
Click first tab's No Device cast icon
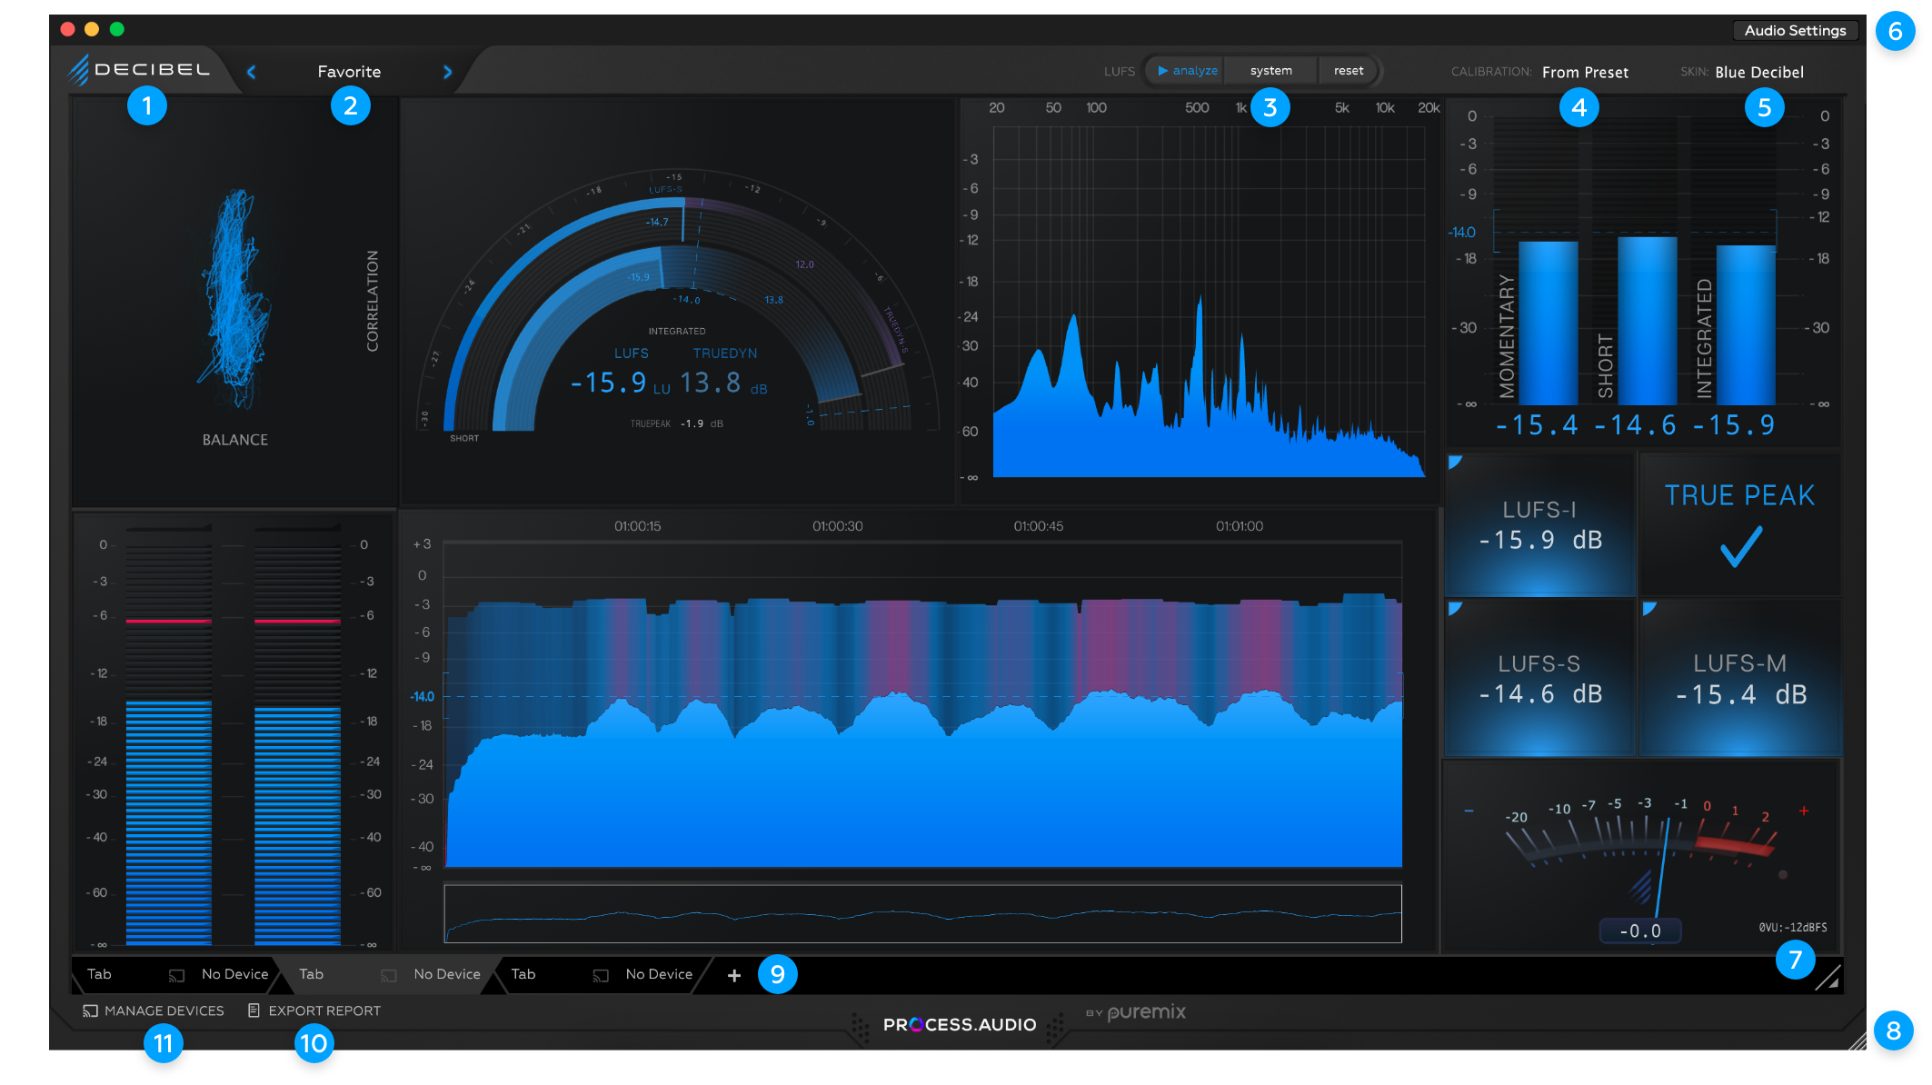point(177,975)
